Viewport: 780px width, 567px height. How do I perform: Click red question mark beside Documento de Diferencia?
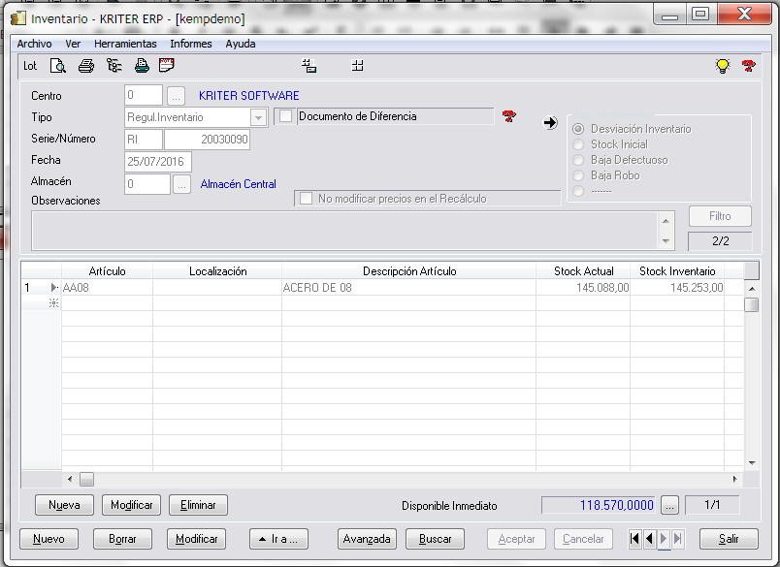point(509,116)
